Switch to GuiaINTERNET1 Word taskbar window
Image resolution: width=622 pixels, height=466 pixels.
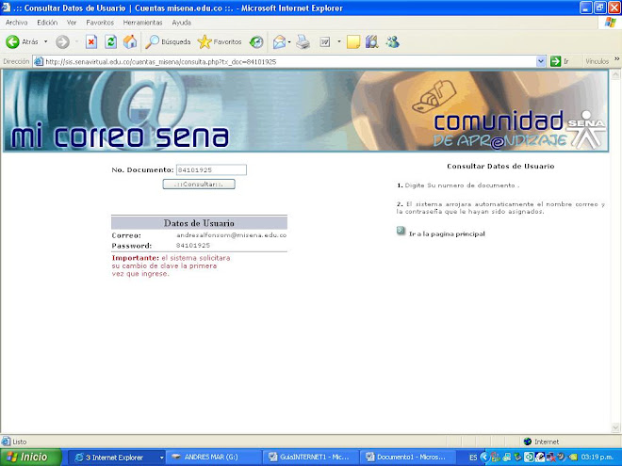pos(311,458)
